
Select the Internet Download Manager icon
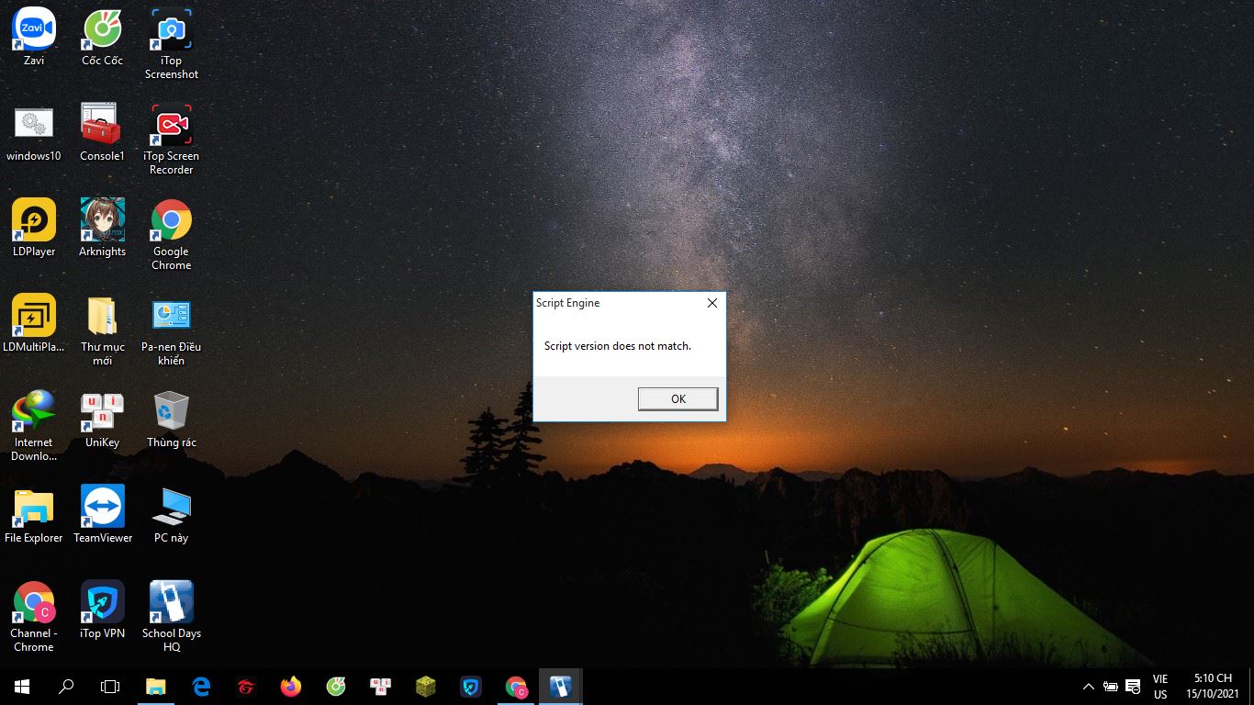tap(34, 412)
